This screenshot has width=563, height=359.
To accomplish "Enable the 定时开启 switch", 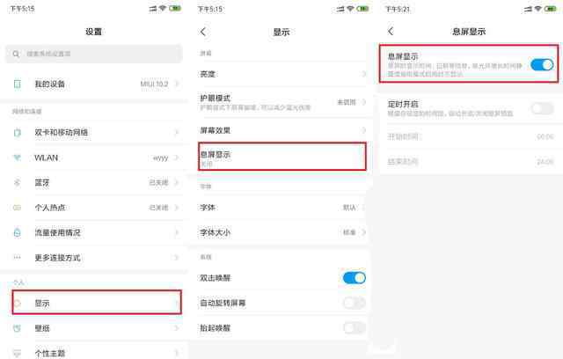I will (x=542, y=108).
